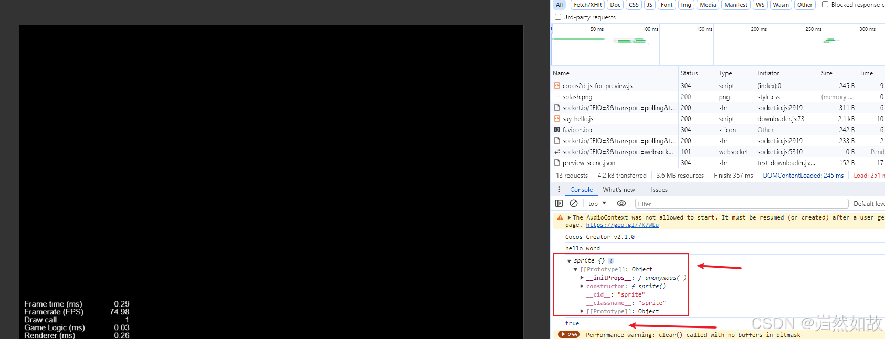Viewport: 885px width, 339px height.
Task: Switch to the Console drawer tab
Action: click(582, 190)
